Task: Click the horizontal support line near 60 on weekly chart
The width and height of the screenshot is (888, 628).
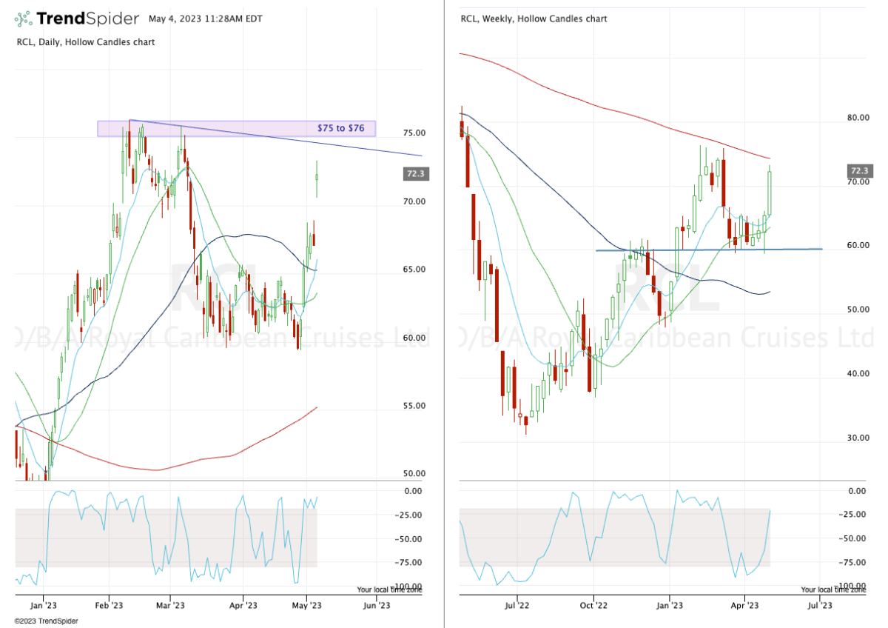Action: click(703, 250)
